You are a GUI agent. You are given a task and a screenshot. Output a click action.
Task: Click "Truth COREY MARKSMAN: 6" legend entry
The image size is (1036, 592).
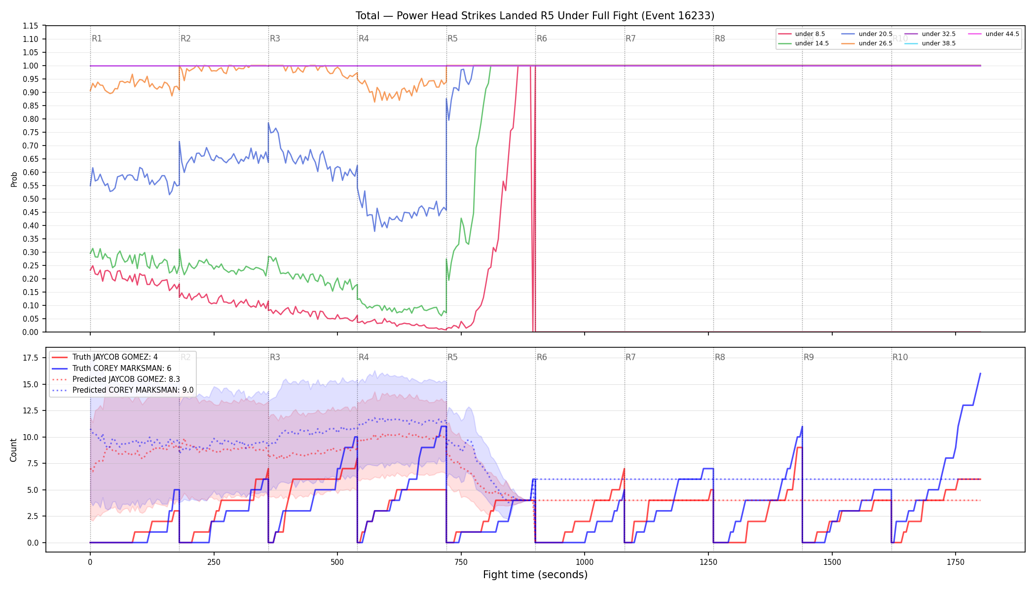coord(111,368)
